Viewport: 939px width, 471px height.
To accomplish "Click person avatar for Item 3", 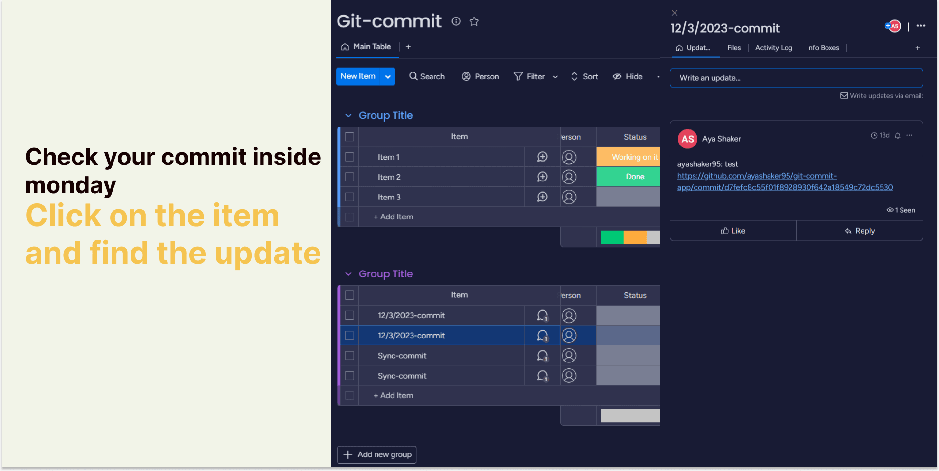I will (x=569, y=197).
